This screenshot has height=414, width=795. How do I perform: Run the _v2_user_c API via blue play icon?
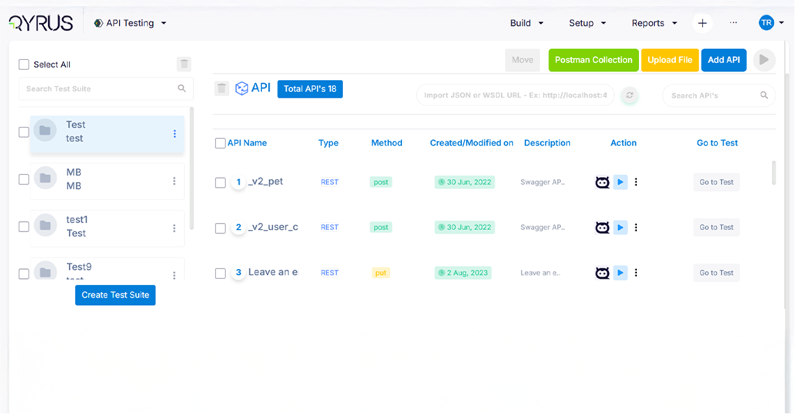pos(620,227)
